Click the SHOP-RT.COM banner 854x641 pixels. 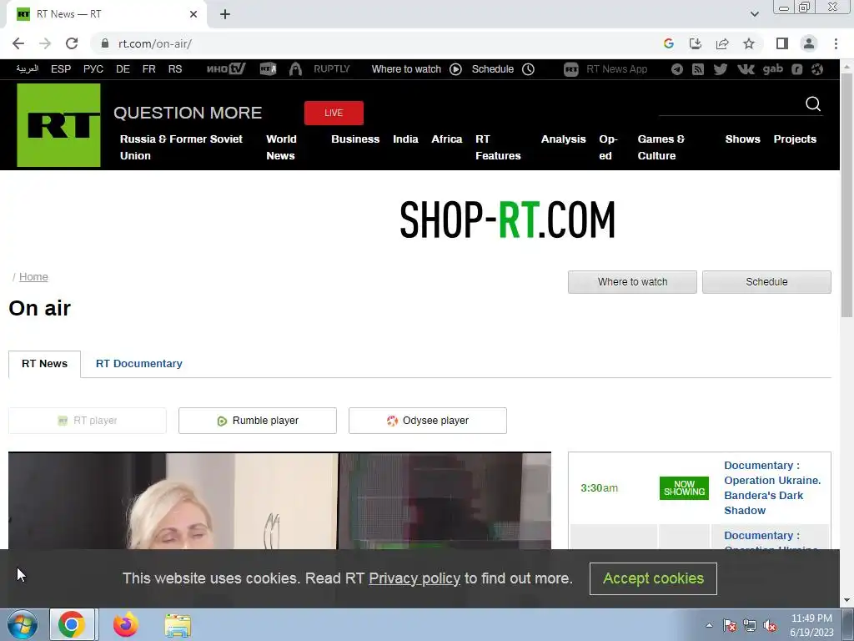tap(507, 220)
